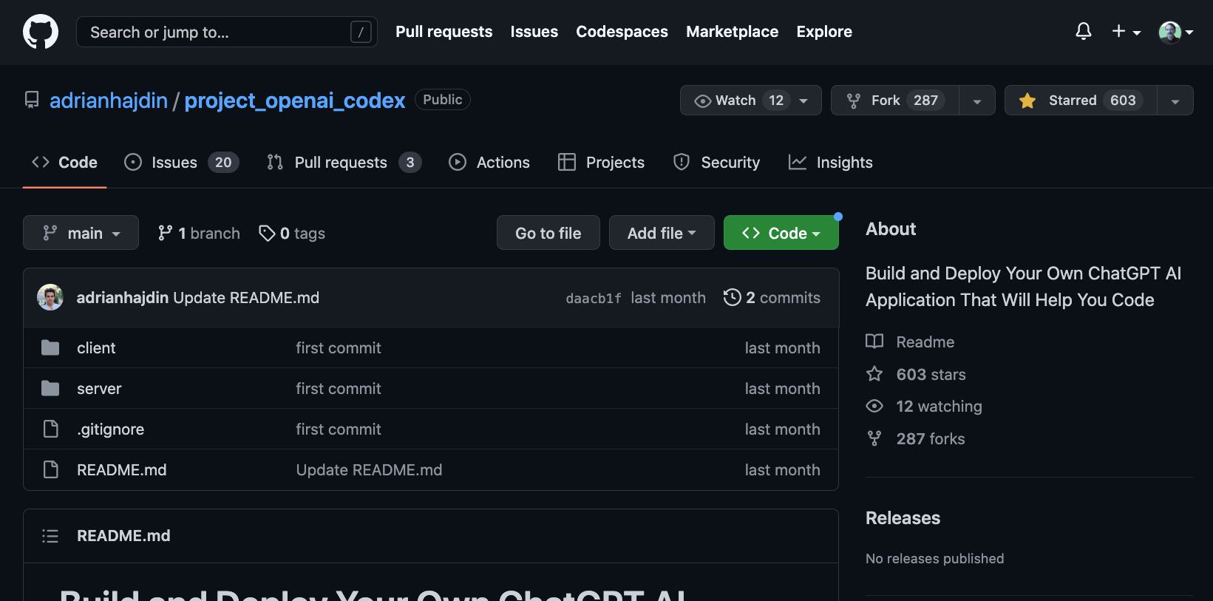Click the commit author avatar
The image size is (1213, 601).
click(50, 297)
